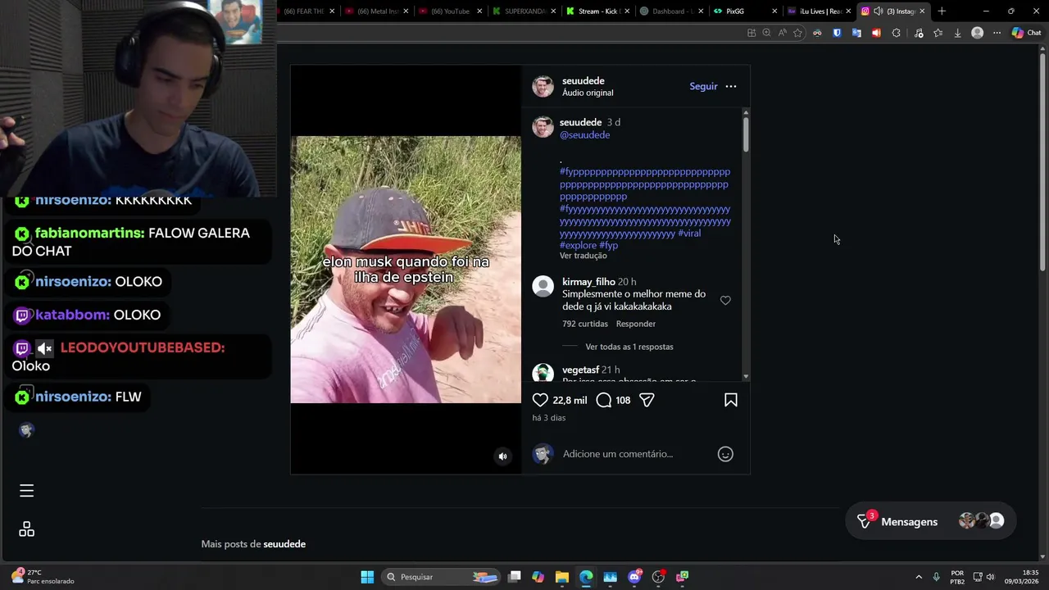
Task: Open the Mensagens chat bubble icon
Action: point(864,521)
